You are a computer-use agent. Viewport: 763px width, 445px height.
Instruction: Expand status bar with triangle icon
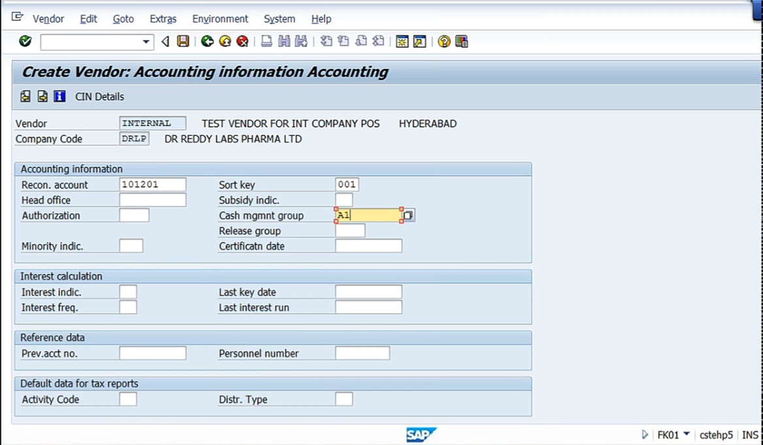click(x=645, y=435)
